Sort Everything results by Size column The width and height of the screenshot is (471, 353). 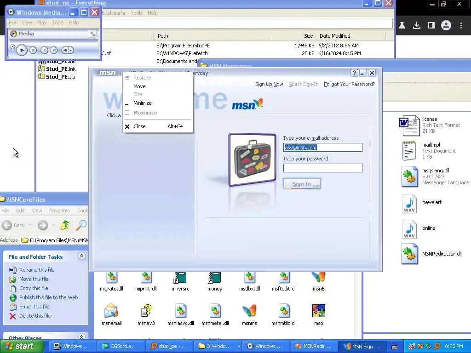click(x=293, y=36)
